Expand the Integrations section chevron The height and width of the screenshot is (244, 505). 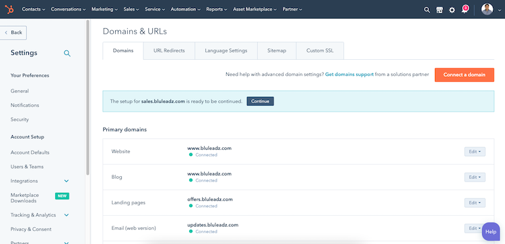(x=67, y=181)
